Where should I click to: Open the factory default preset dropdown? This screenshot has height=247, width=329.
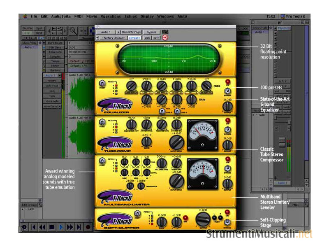point(112,38)
